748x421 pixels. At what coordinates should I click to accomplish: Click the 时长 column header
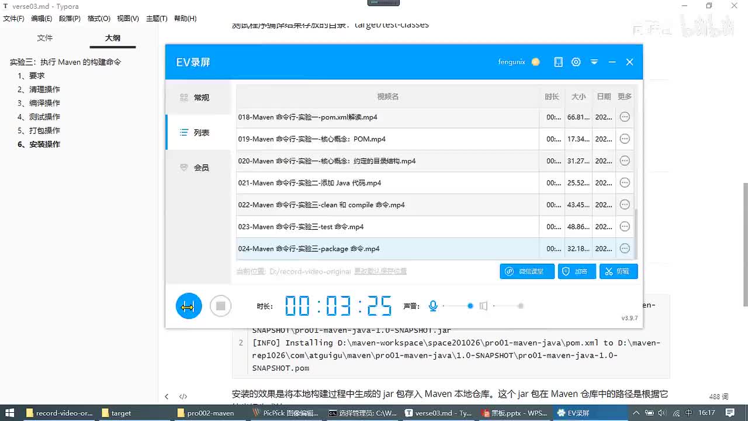coord(552,96)
